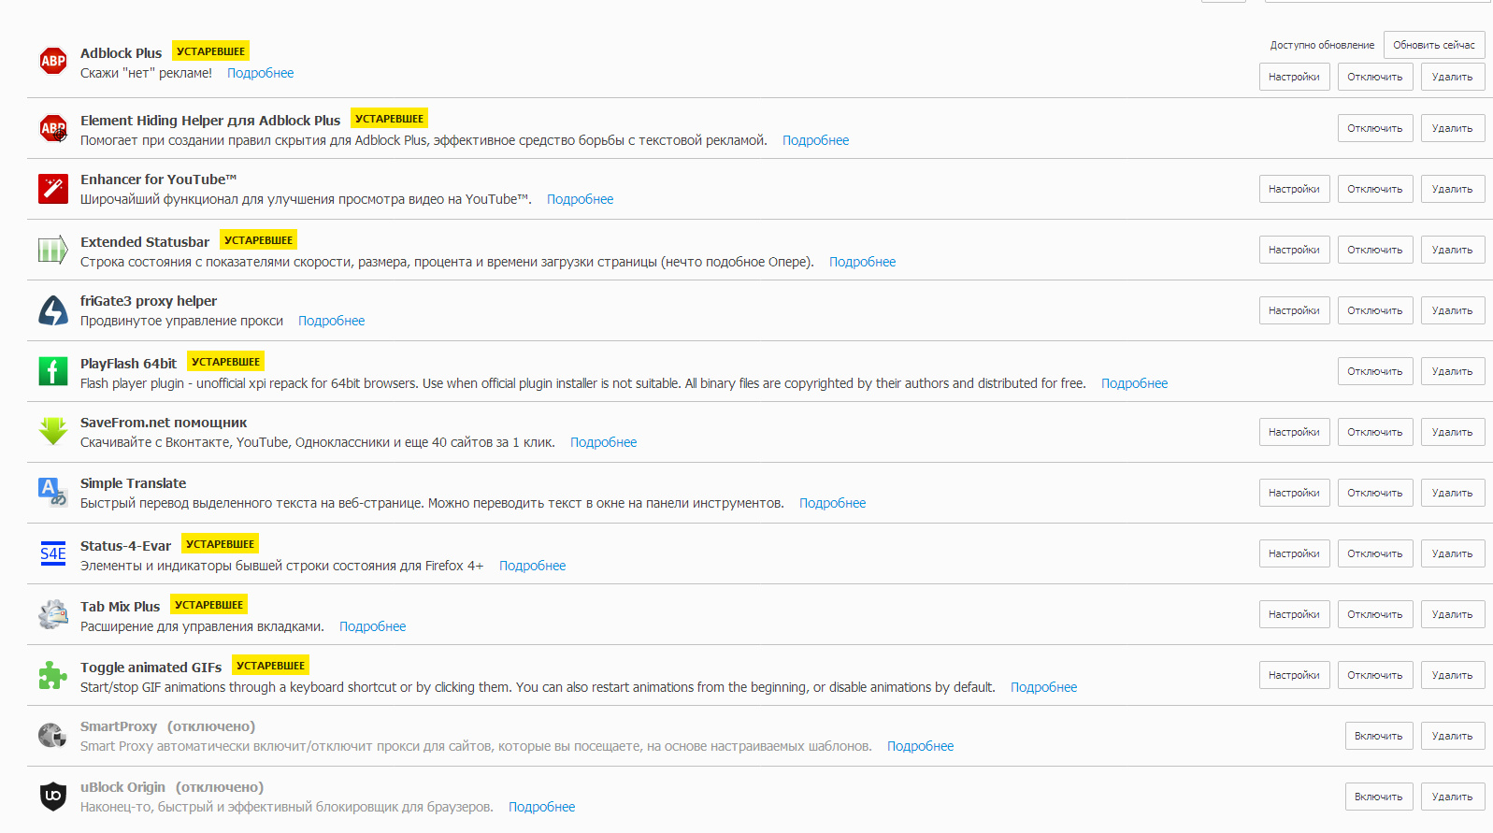Click the Toggle animated GIFs puzzle icon

(53, 675)
